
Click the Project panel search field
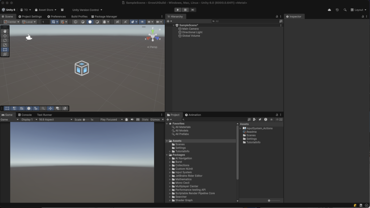(x=213, y=120)
